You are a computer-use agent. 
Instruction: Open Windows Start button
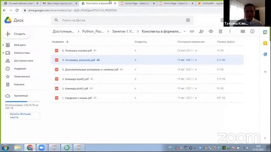coord(6,148)
